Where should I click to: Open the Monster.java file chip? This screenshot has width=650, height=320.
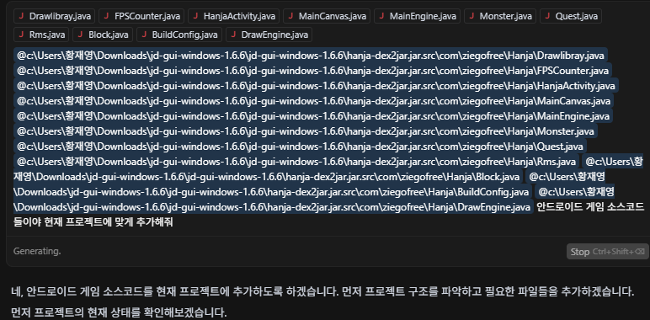coord(500,16)
